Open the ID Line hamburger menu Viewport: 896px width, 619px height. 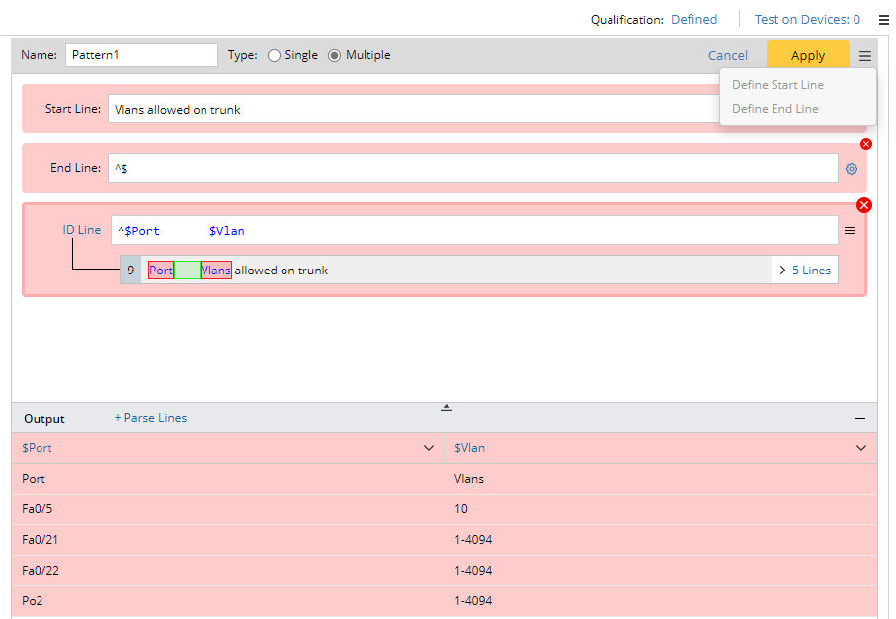[849, 231]
